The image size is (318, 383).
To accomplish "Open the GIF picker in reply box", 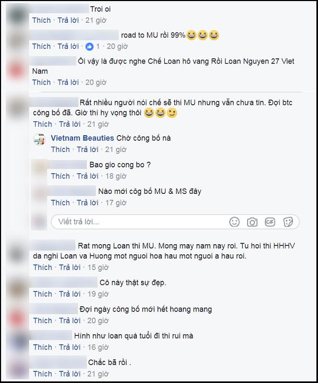I will [270, 222].
